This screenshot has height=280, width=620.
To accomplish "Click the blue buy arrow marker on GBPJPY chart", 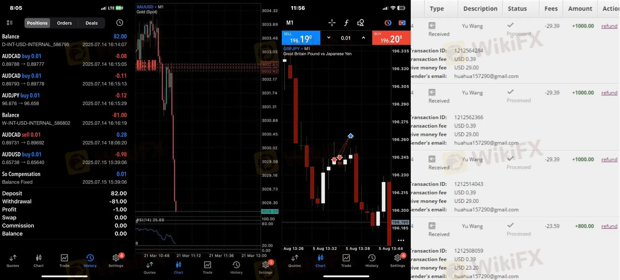I will click(350, 136).
